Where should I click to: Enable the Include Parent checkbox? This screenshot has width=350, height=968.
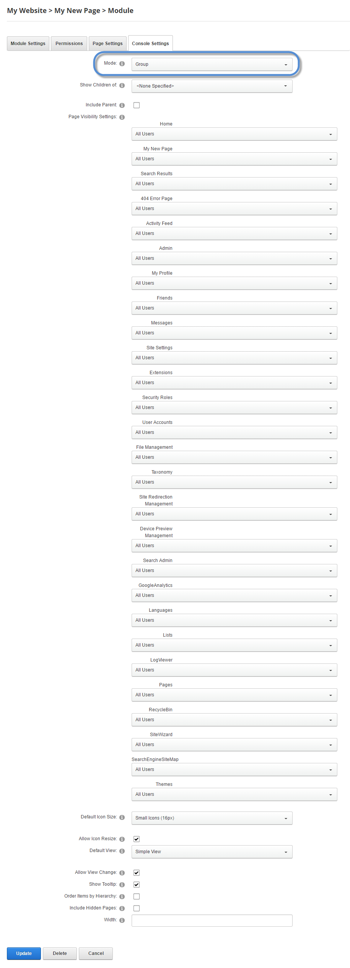[137, 105]
